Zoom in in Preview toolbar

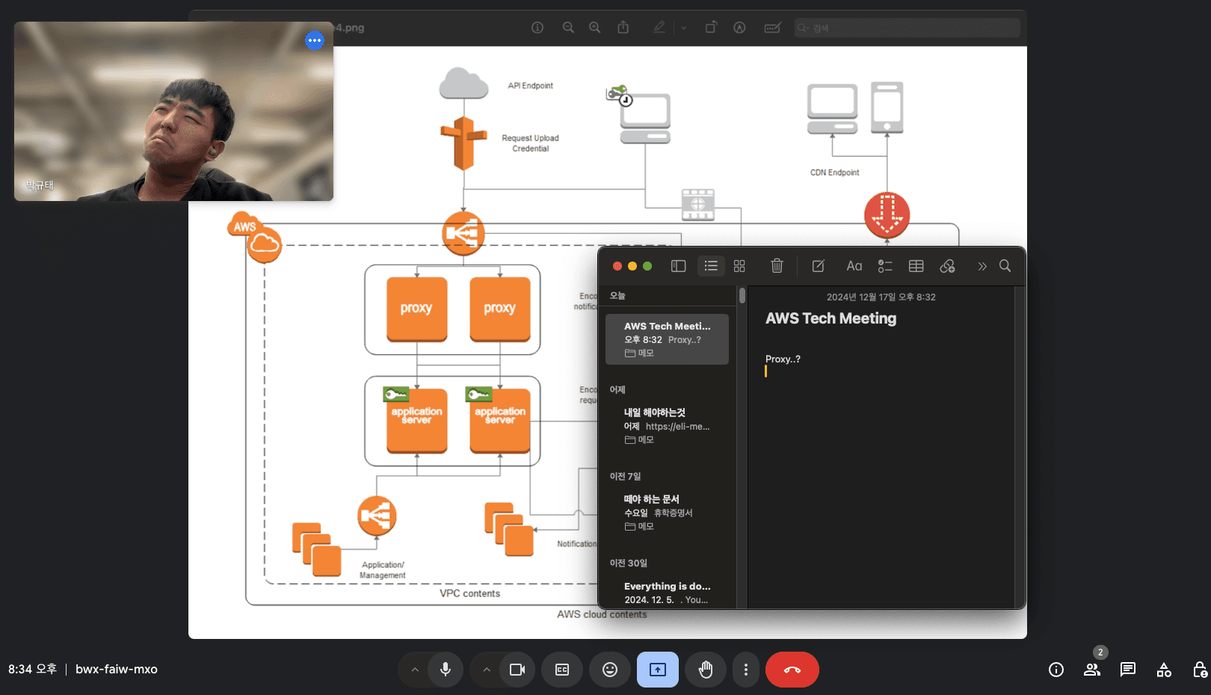tap(595, 28)
